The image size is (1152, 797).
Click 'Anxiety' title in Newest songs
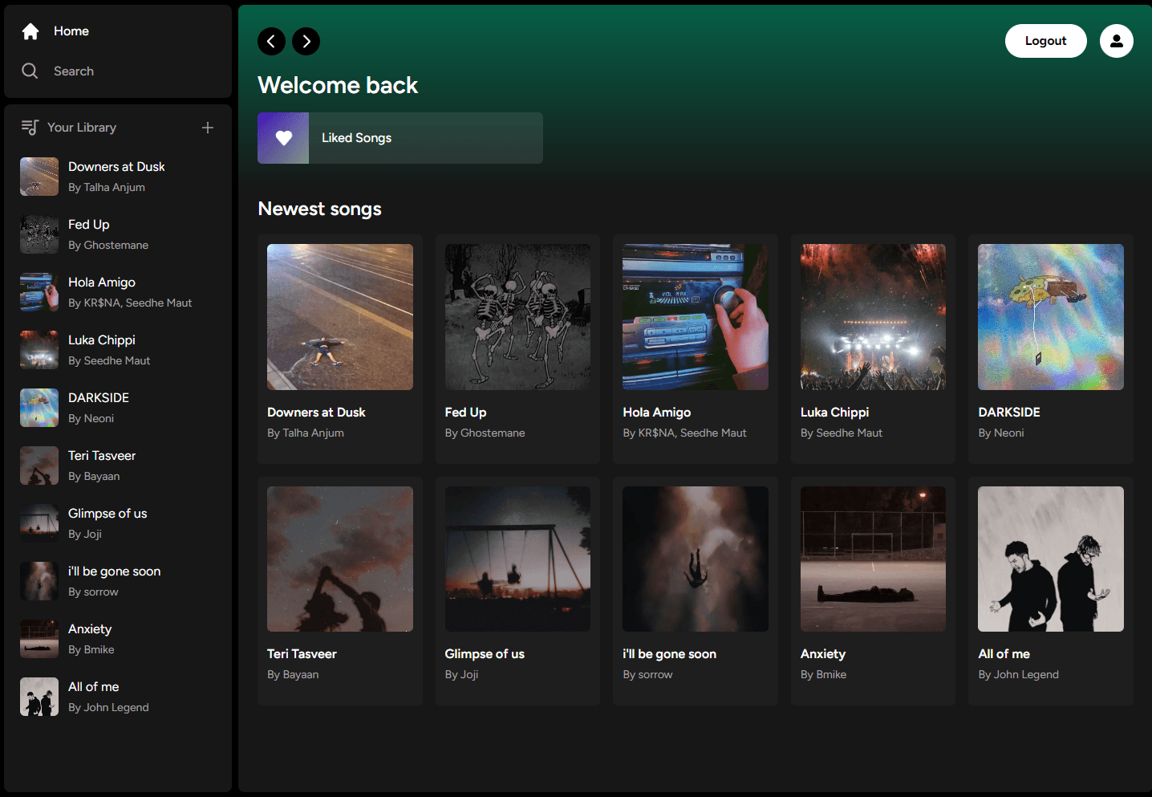click(823, 654)
